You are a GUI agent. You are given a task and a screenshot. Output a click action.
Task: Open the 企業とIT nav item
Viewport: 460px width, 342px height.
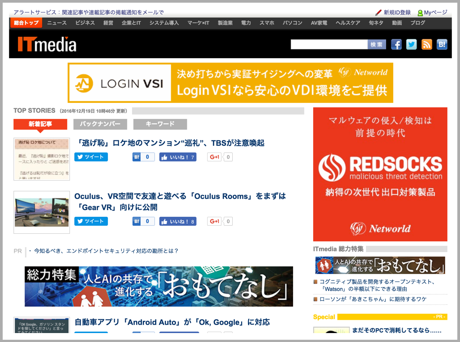point(131,23)
